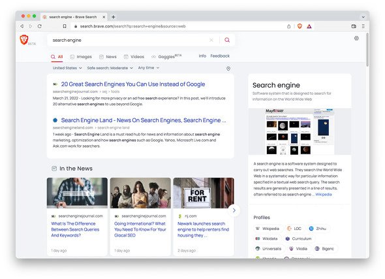
Task: Reload the page using the refresh icon
Action: pos(40,26)
